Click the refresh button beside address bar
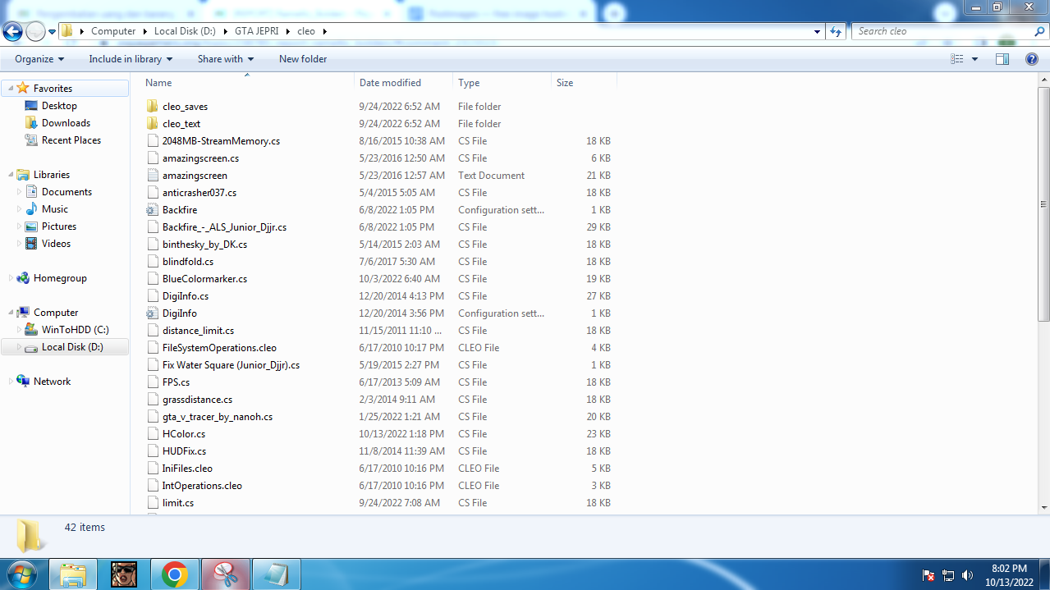 [836, 31]
